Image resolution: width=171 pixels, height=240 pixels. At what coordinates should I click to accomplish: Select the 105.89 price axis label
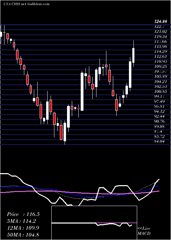point(161,76)
